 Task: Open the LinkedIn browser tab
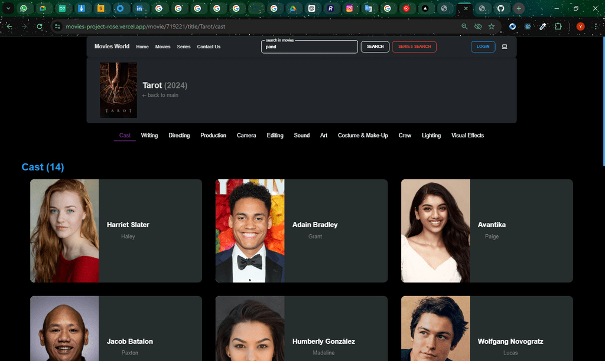[139, 8]
